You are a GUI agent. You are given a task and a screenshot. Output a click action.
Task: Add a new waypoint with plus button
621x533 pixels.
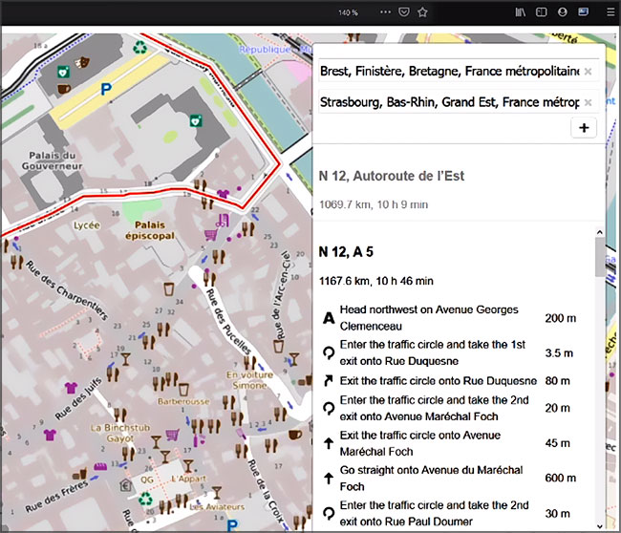[x=584, y=128]
